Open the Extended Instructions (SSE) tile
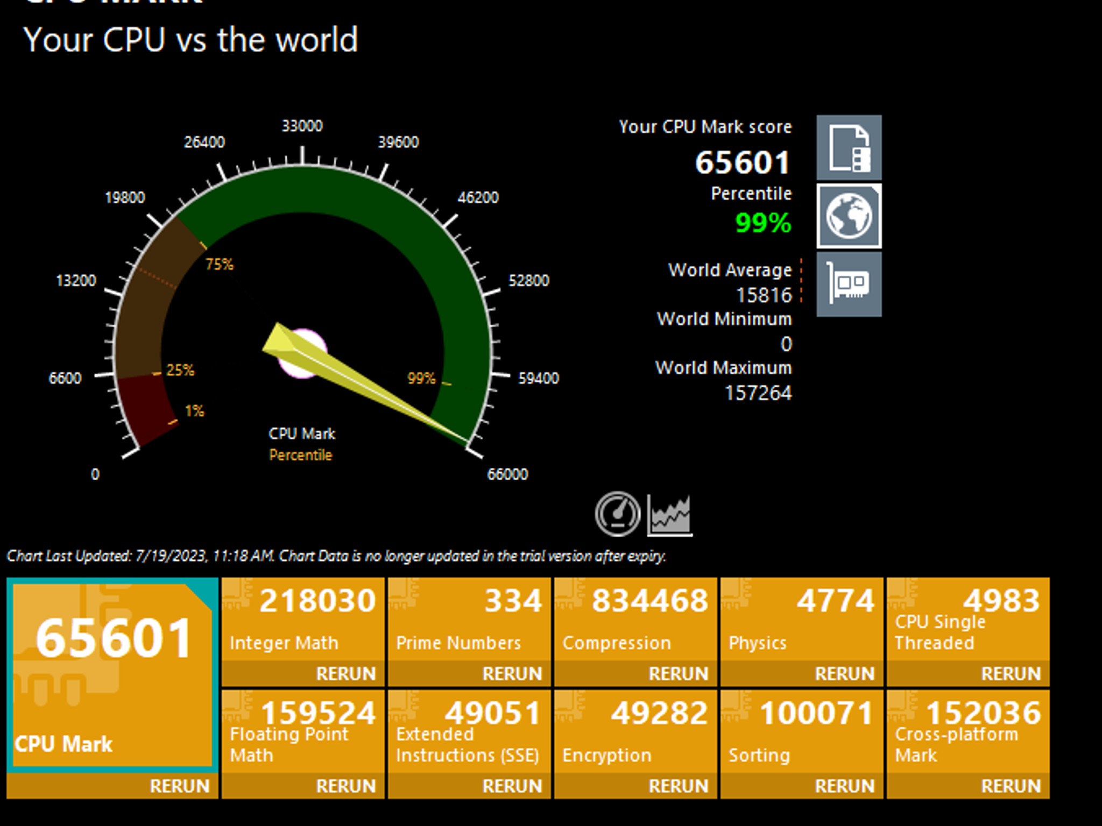The image size is (1102, 826). tap(469, 732)
